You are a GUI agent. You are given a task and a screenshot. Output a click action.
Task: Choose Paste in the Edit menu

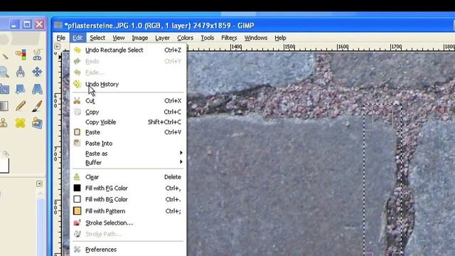click(128, 132)
